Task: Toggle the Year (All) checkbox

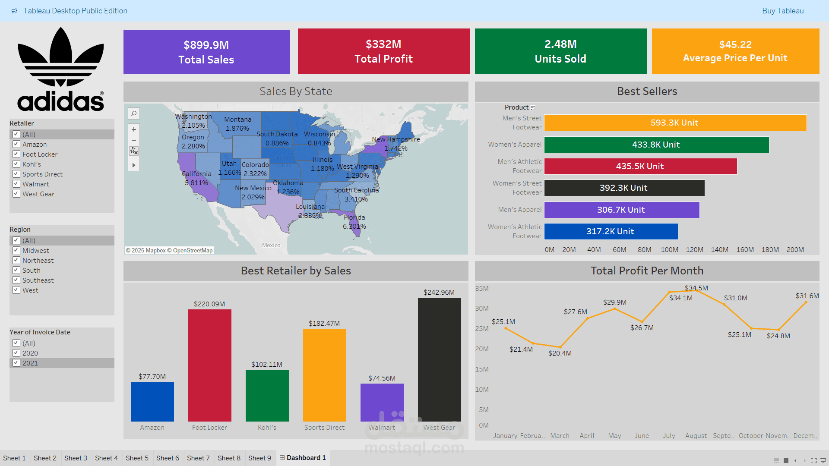Action: point(16,343)
